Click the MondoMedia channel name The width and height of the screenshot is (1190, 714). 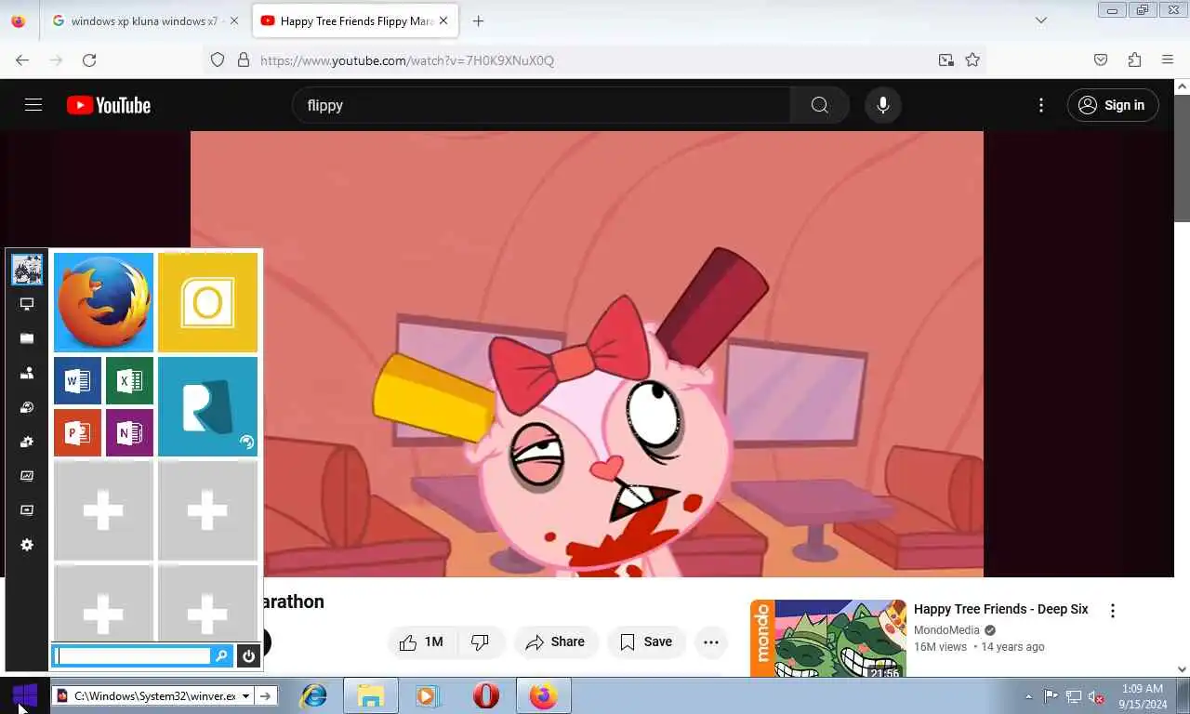coord(946,629)
